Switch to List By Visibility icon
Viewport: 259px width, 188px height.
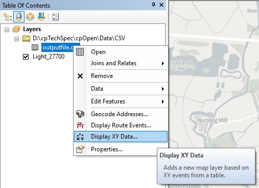30,17
